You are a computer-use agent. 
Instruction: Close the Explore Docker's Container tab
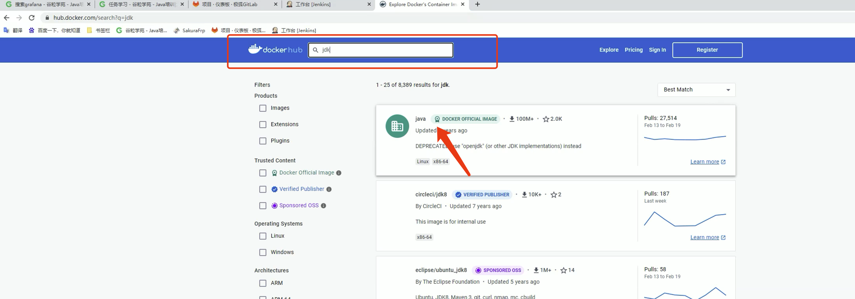pyautogui.click(x=463, y=4)
